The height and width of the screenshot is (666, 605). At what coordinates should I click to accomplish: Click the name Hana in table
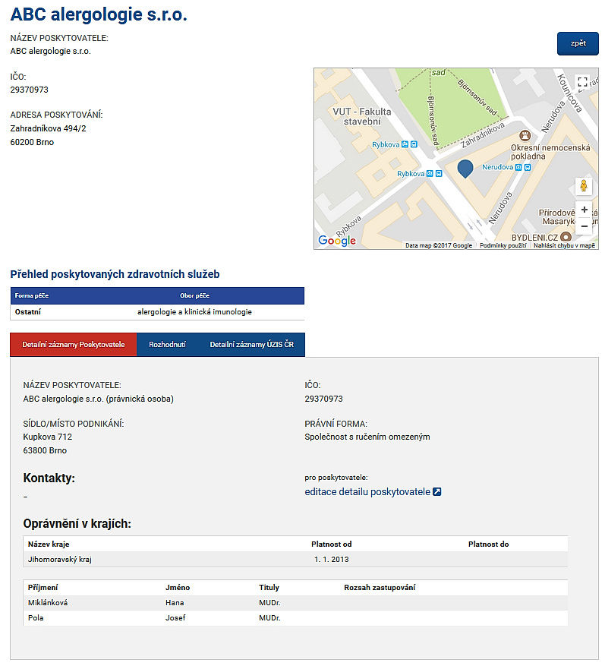[175, 603]
